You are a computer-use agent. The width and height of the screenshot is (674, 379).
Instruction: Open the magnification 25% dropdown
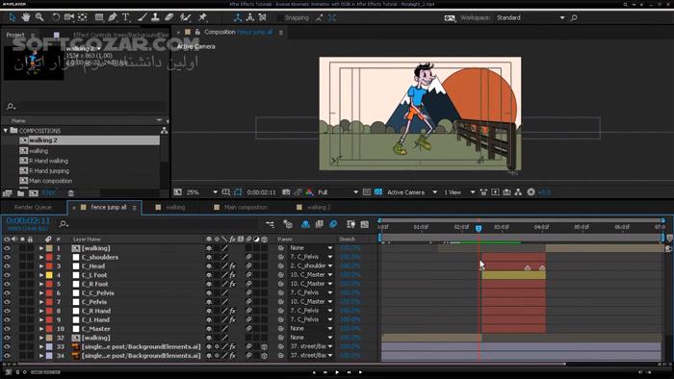201,192
